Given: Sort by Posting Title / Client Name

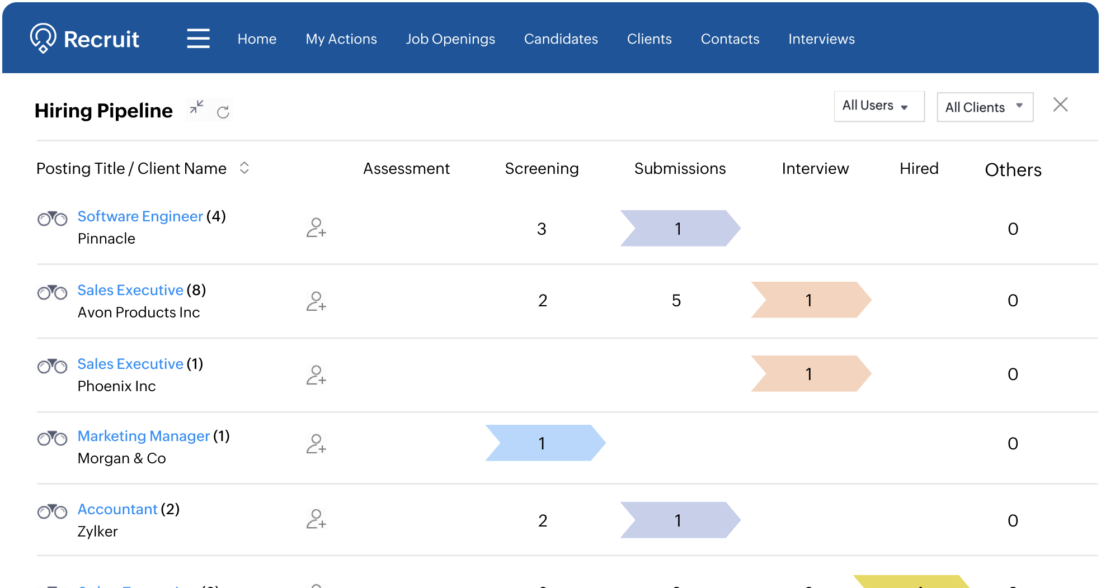Looking at the screenshot, I should click(x=244, y=168).
